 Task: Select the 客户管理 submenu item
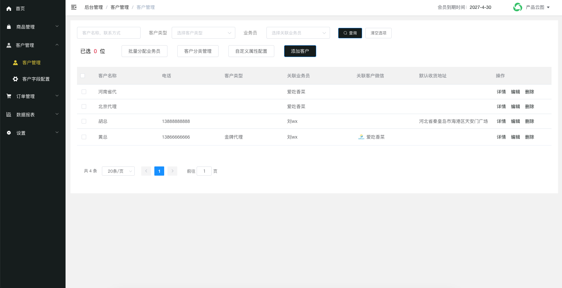(x=33, y=63)
